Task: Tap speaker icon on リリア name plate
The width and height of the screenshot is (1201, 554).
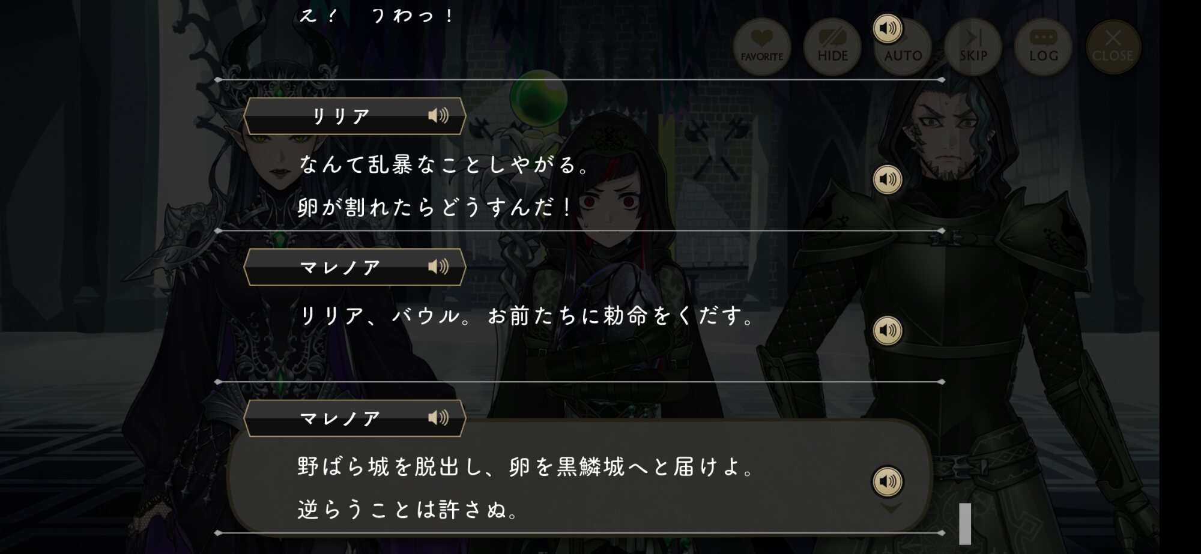Action: click(438, 115)
